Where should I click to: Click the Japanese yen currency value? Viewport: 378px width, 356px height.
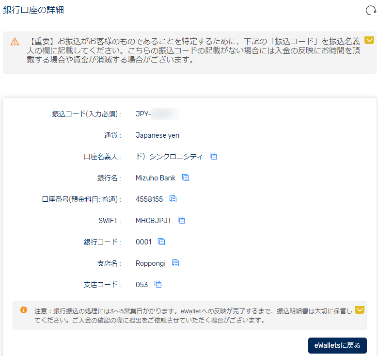157,135
